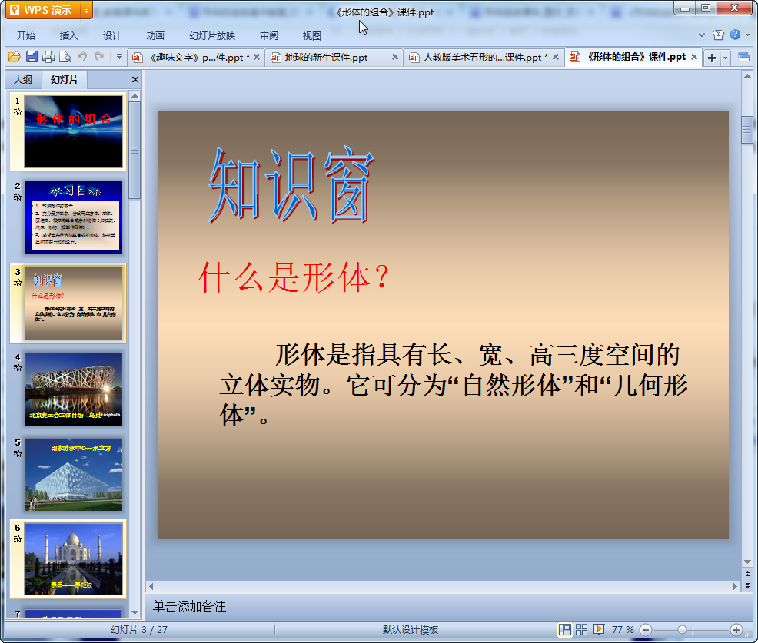Select slide 6 thumbnail of the Taj Mahal

click(x=74, y=560)
